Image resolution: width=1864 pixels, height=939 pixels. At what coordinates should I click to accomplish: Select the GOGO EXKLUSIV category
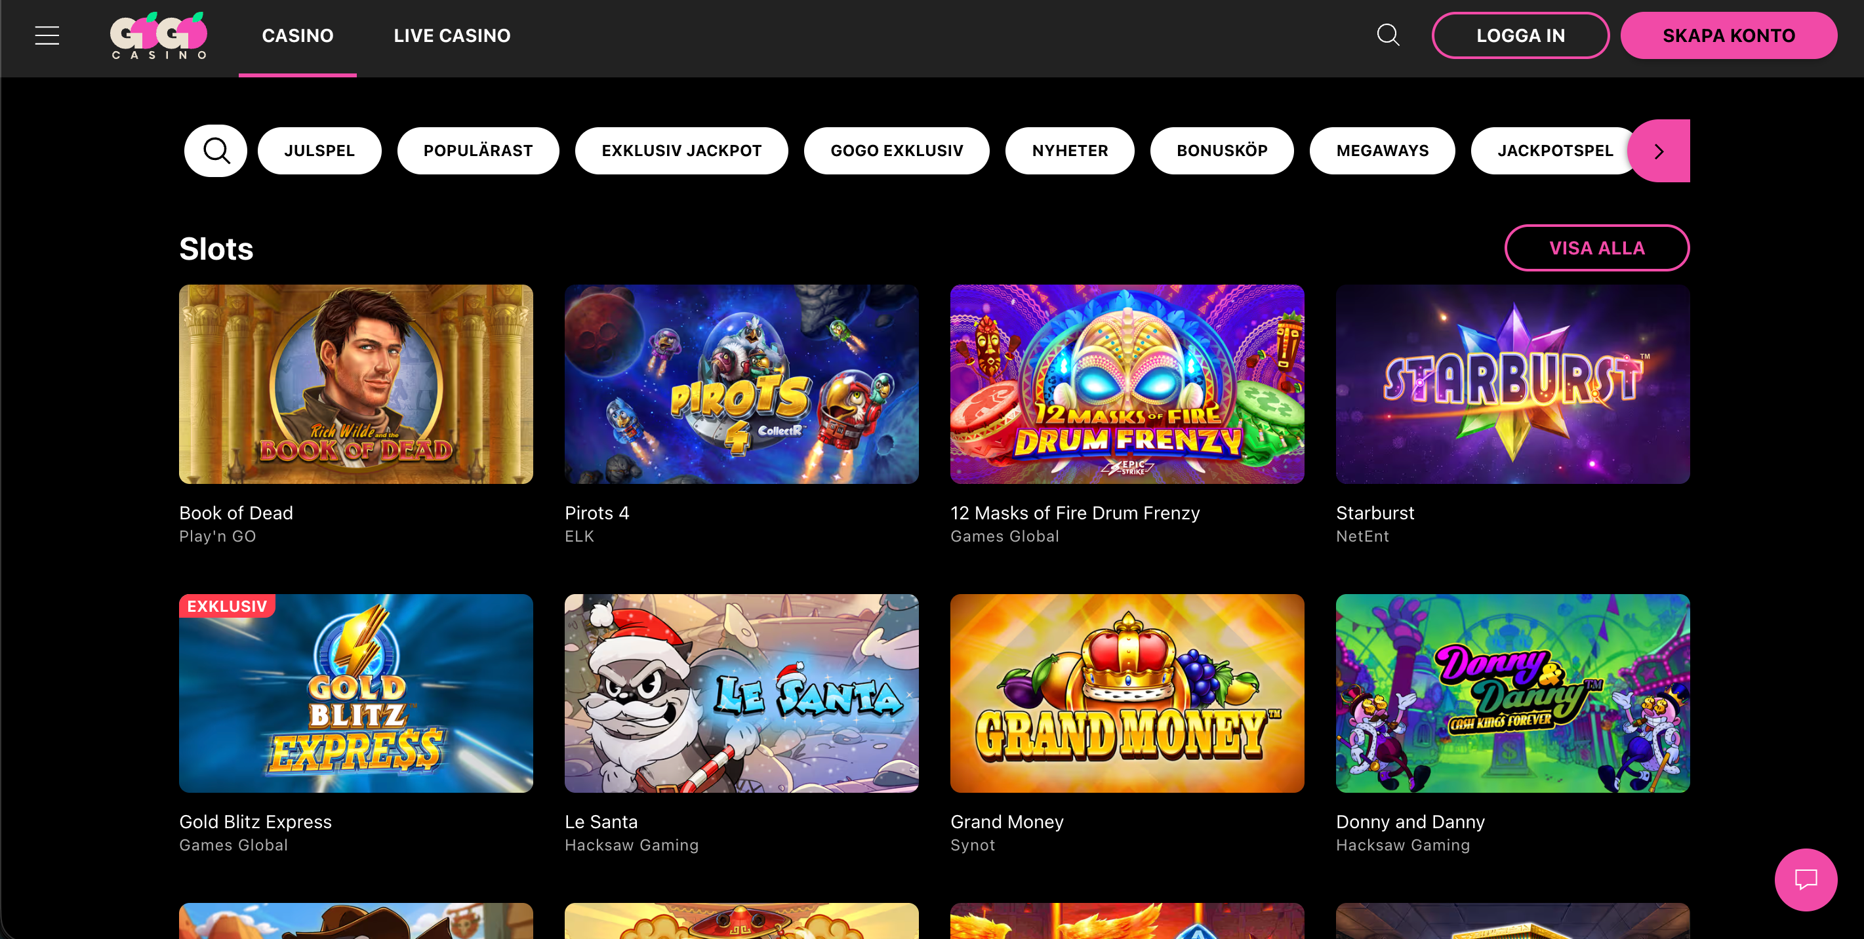(x=897, y=150)
